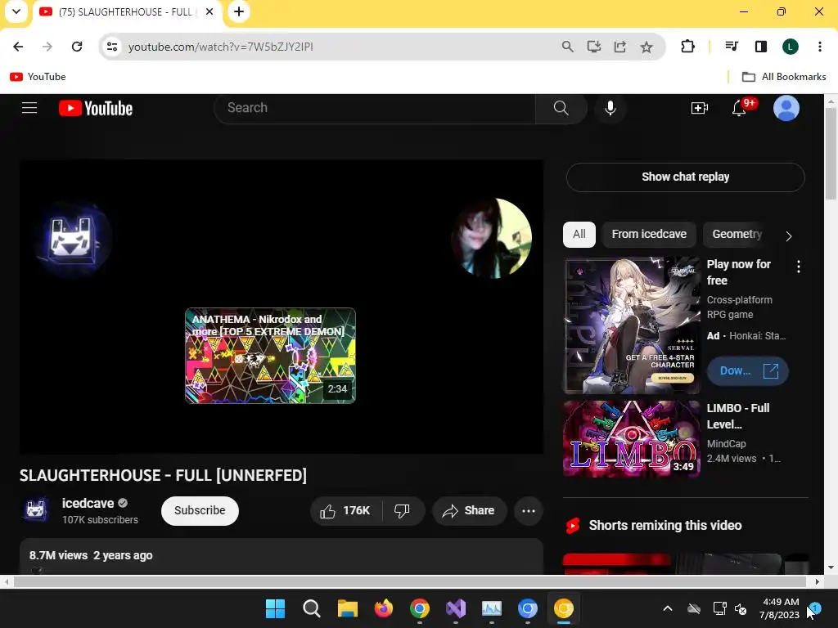Open the YouTube bookmark in bookmarks bar

[x=38, y=77]
